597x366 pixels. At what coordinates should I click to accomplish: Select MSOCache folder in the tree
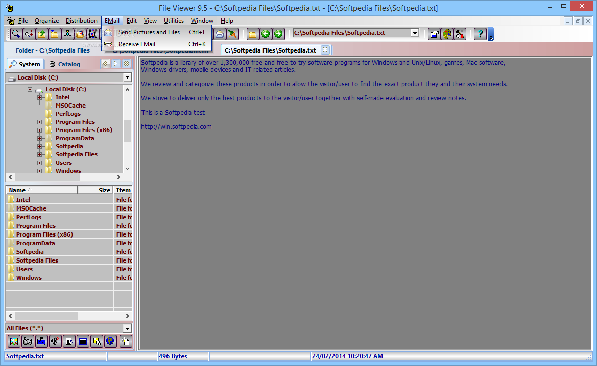[70, 106]
